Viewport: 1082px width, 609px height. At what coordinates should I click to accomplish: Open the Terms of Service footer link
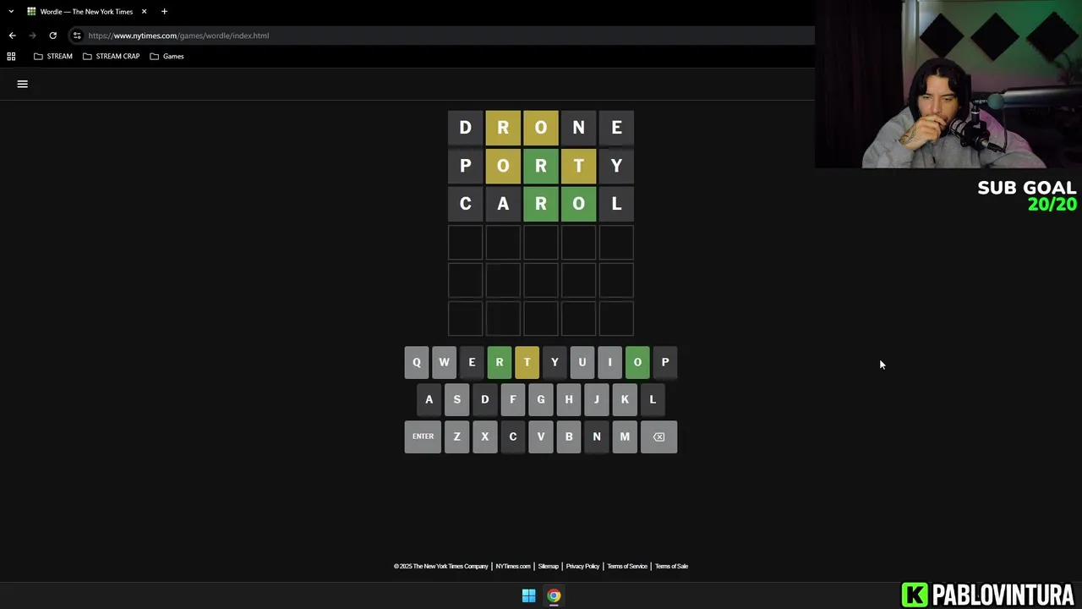(x=627, y=566)
